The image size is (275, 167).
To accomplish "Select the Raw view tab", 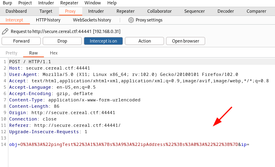I will click(34, 53).
